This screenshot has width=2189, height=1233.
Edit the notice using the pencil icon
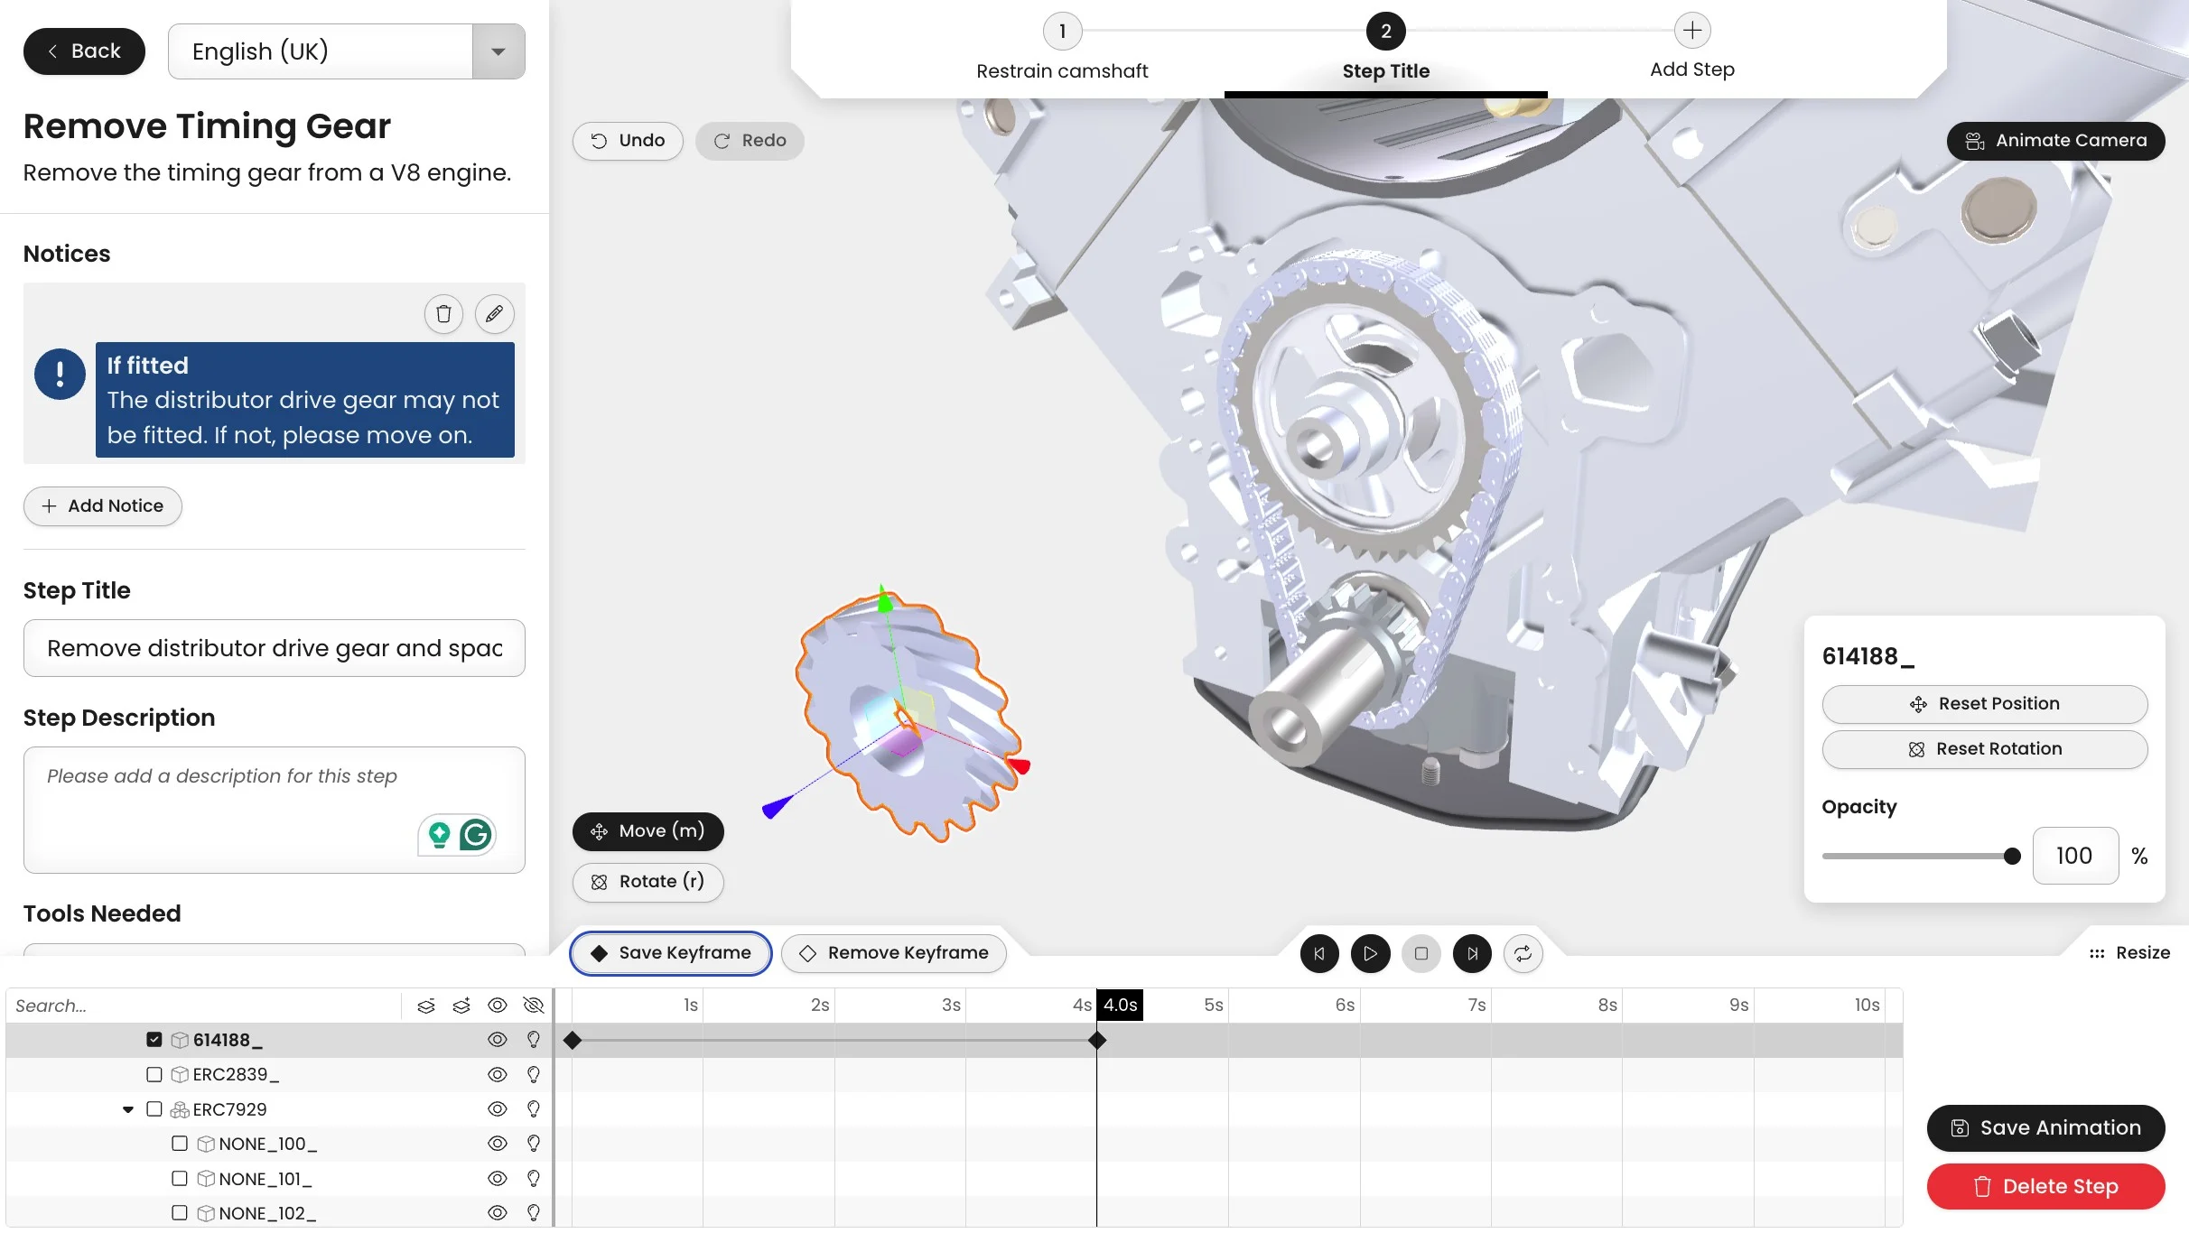(x=494, y=314)
